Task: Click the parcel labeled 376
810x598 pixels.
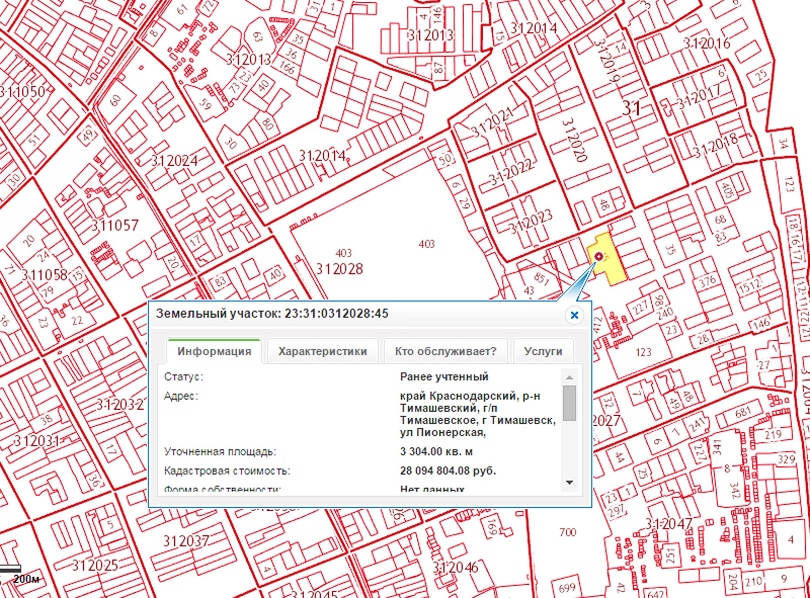Action: click(707, 281)
